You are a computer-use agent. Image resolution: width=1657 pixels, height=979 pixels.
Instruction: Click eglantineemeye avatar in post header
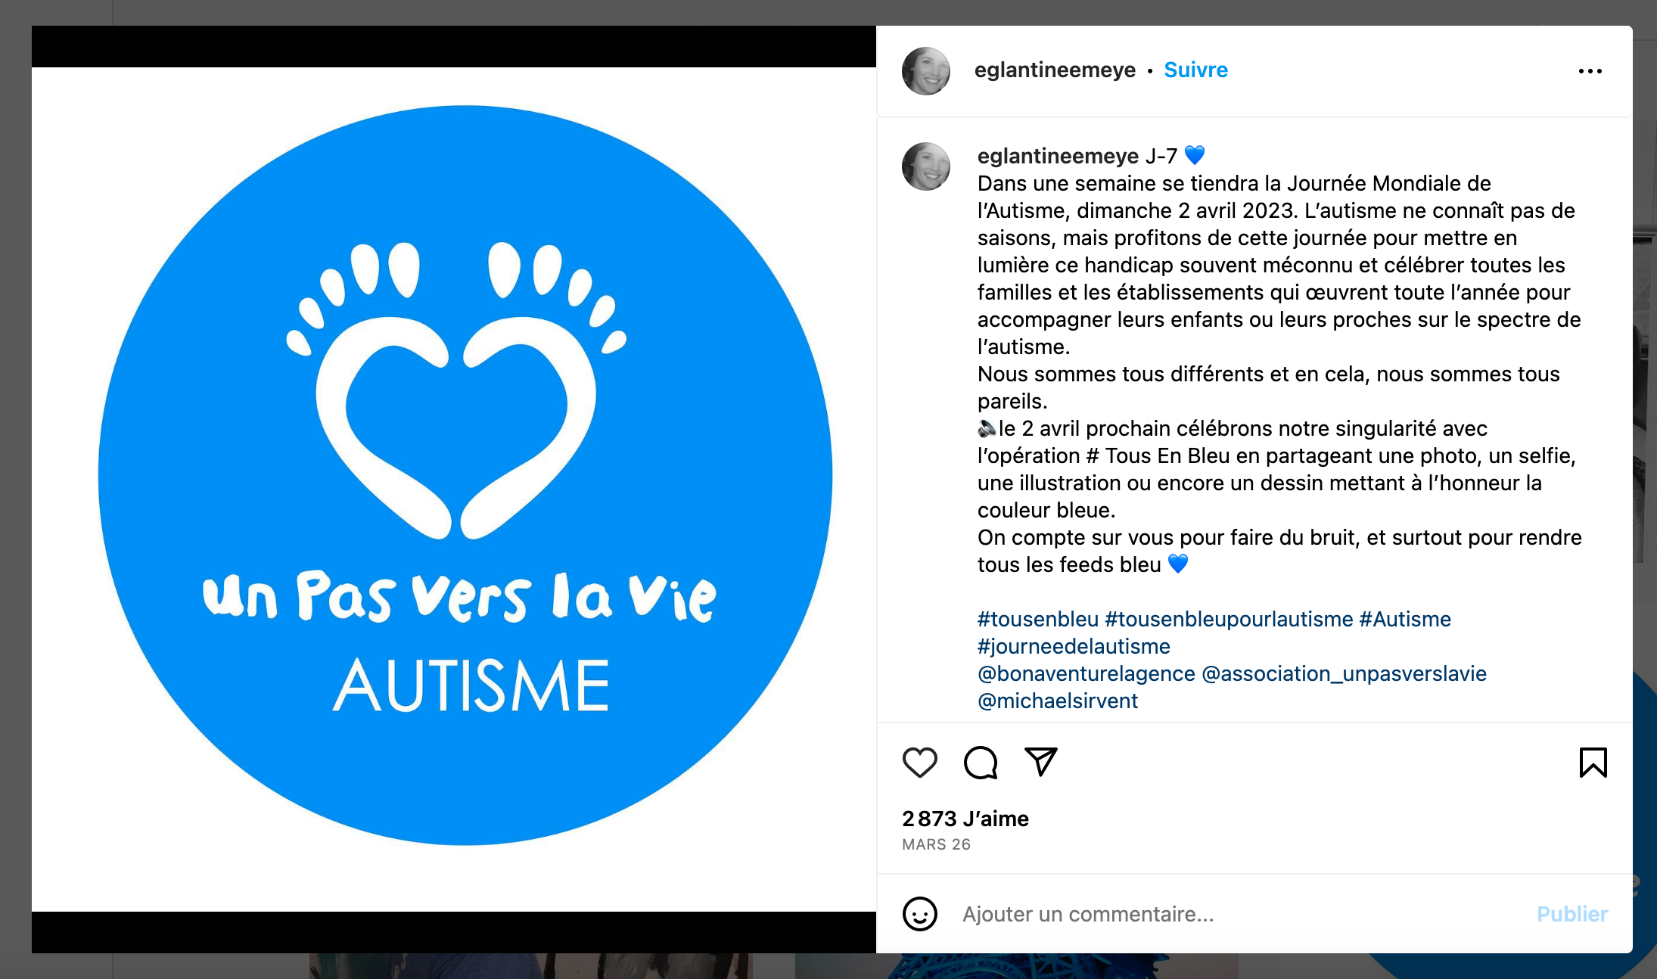[x=926, y=71]
